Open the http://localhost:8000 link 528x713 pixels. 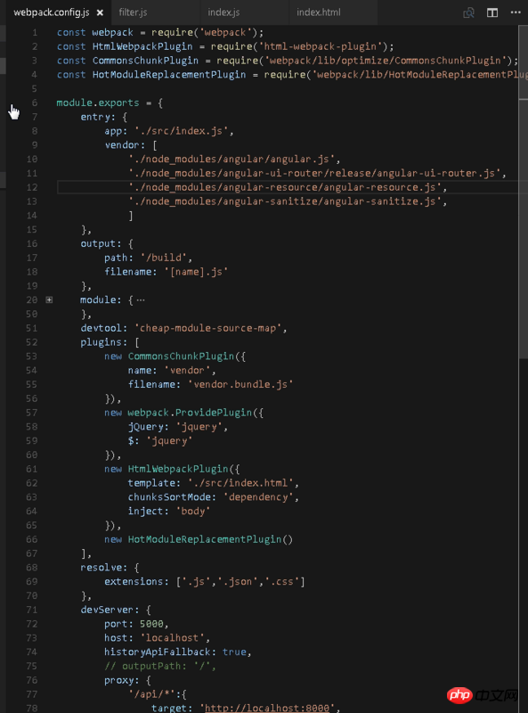267,708
